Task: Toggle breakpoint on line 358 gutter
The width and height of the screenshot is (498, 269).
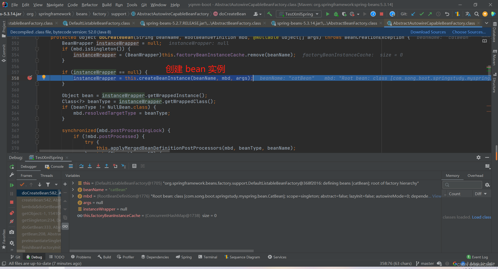Action: (x=30, y=78)
